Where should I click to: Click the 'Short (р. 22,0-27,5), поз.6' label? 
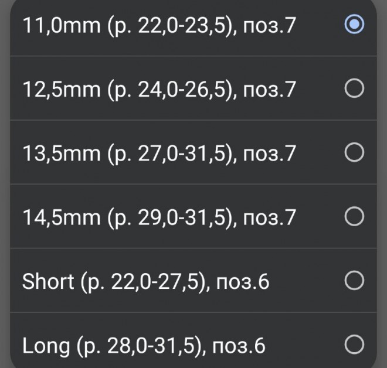[145, 282]
